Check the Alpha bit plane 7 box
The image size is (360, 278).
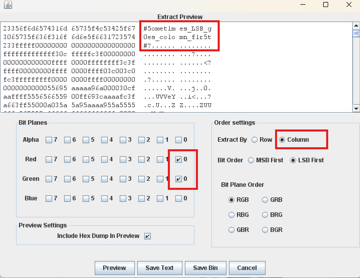click(49, 140)
